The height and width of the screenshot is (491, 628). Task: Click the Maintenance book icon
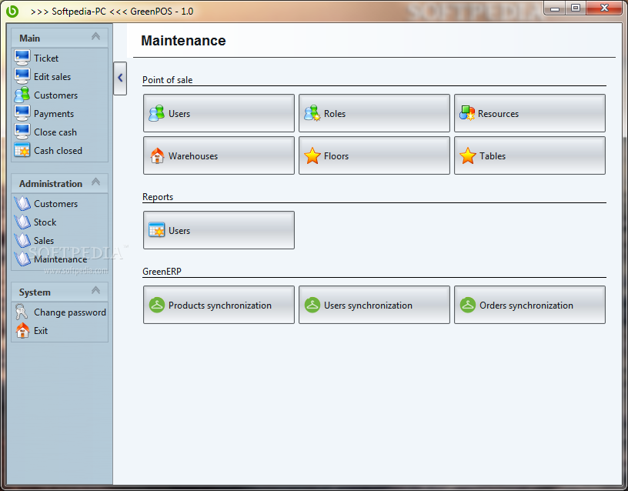point(22,259)
